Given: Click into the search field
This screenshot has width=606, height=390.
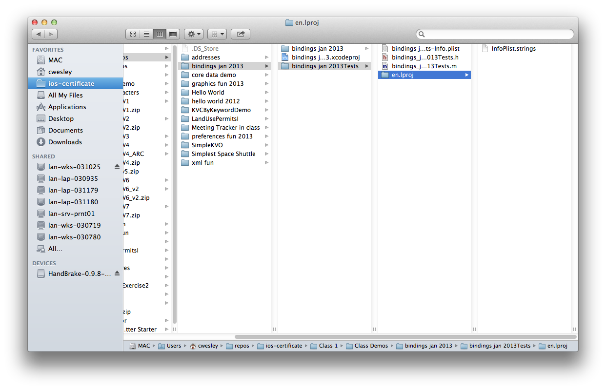Looking at the screenshot, I should [495, 34].
